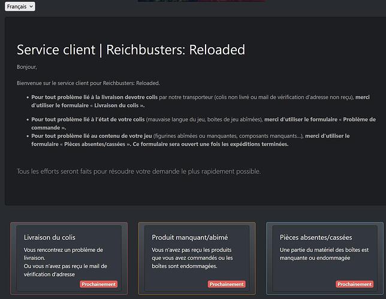Open the Produit manquant/abîmé card

point(197,258)
